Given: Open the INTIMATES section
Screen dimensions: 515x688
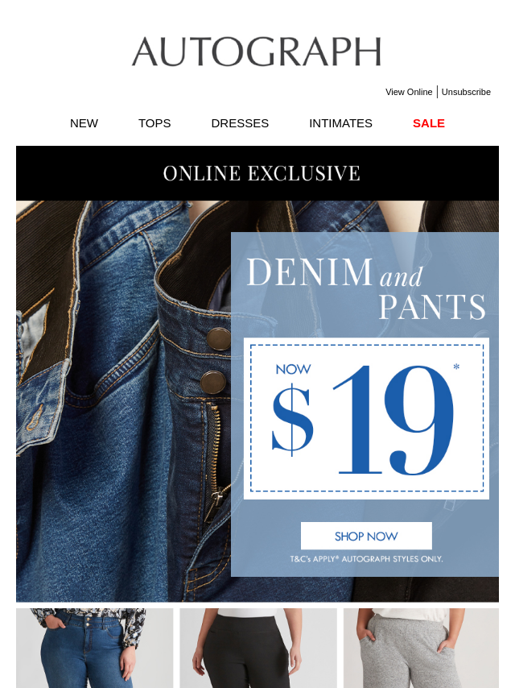Looking at the screenshot, I should coord(340,123).
